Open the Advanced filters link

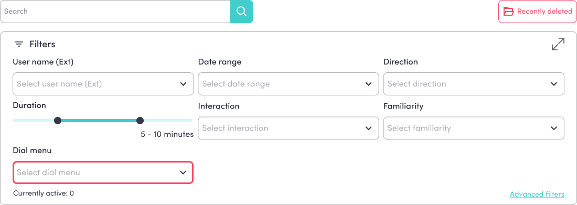click(537, 195)
